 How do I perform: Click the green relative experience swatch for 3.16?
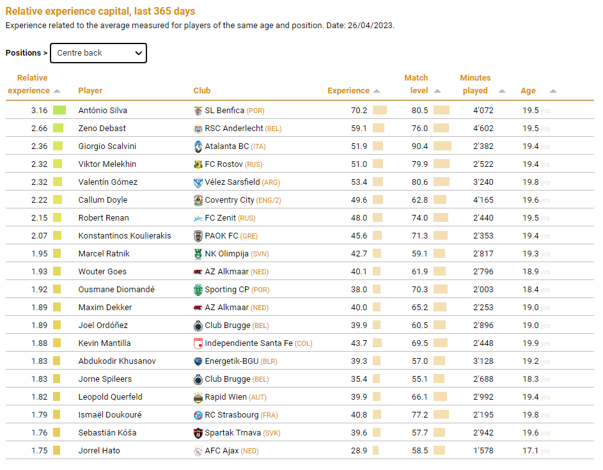click(x=59, y=111)
